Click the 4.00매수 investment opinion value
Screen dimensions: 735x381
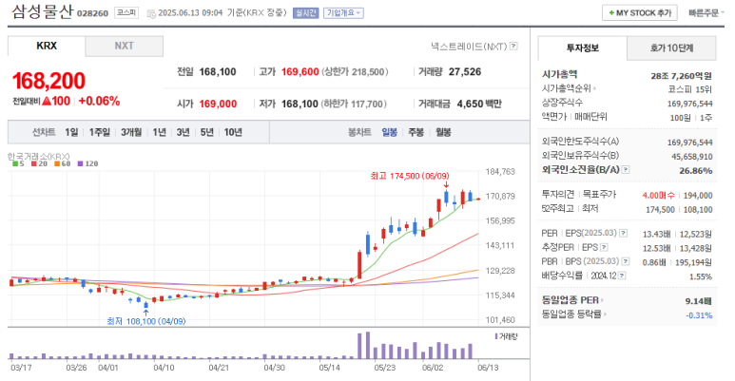click(658, 196)
